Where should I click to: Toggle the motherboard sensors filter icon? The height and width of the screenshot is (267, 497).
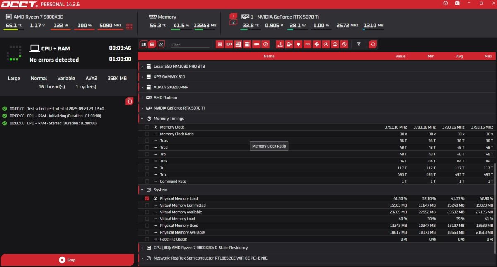[238, 44]
